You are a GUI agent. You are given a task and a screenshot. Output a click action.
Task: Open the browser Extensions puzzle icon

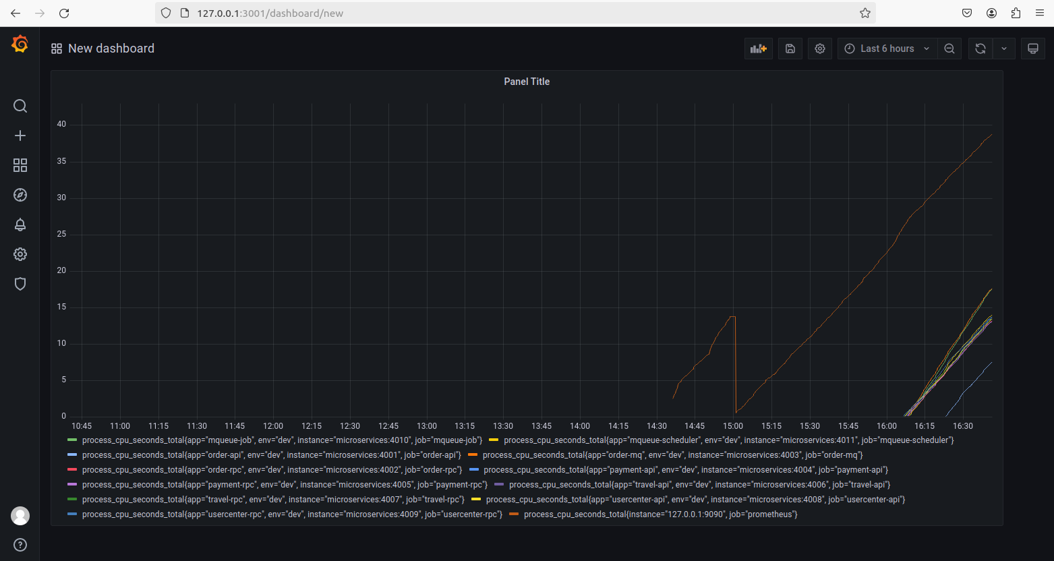coord(1016,13)
